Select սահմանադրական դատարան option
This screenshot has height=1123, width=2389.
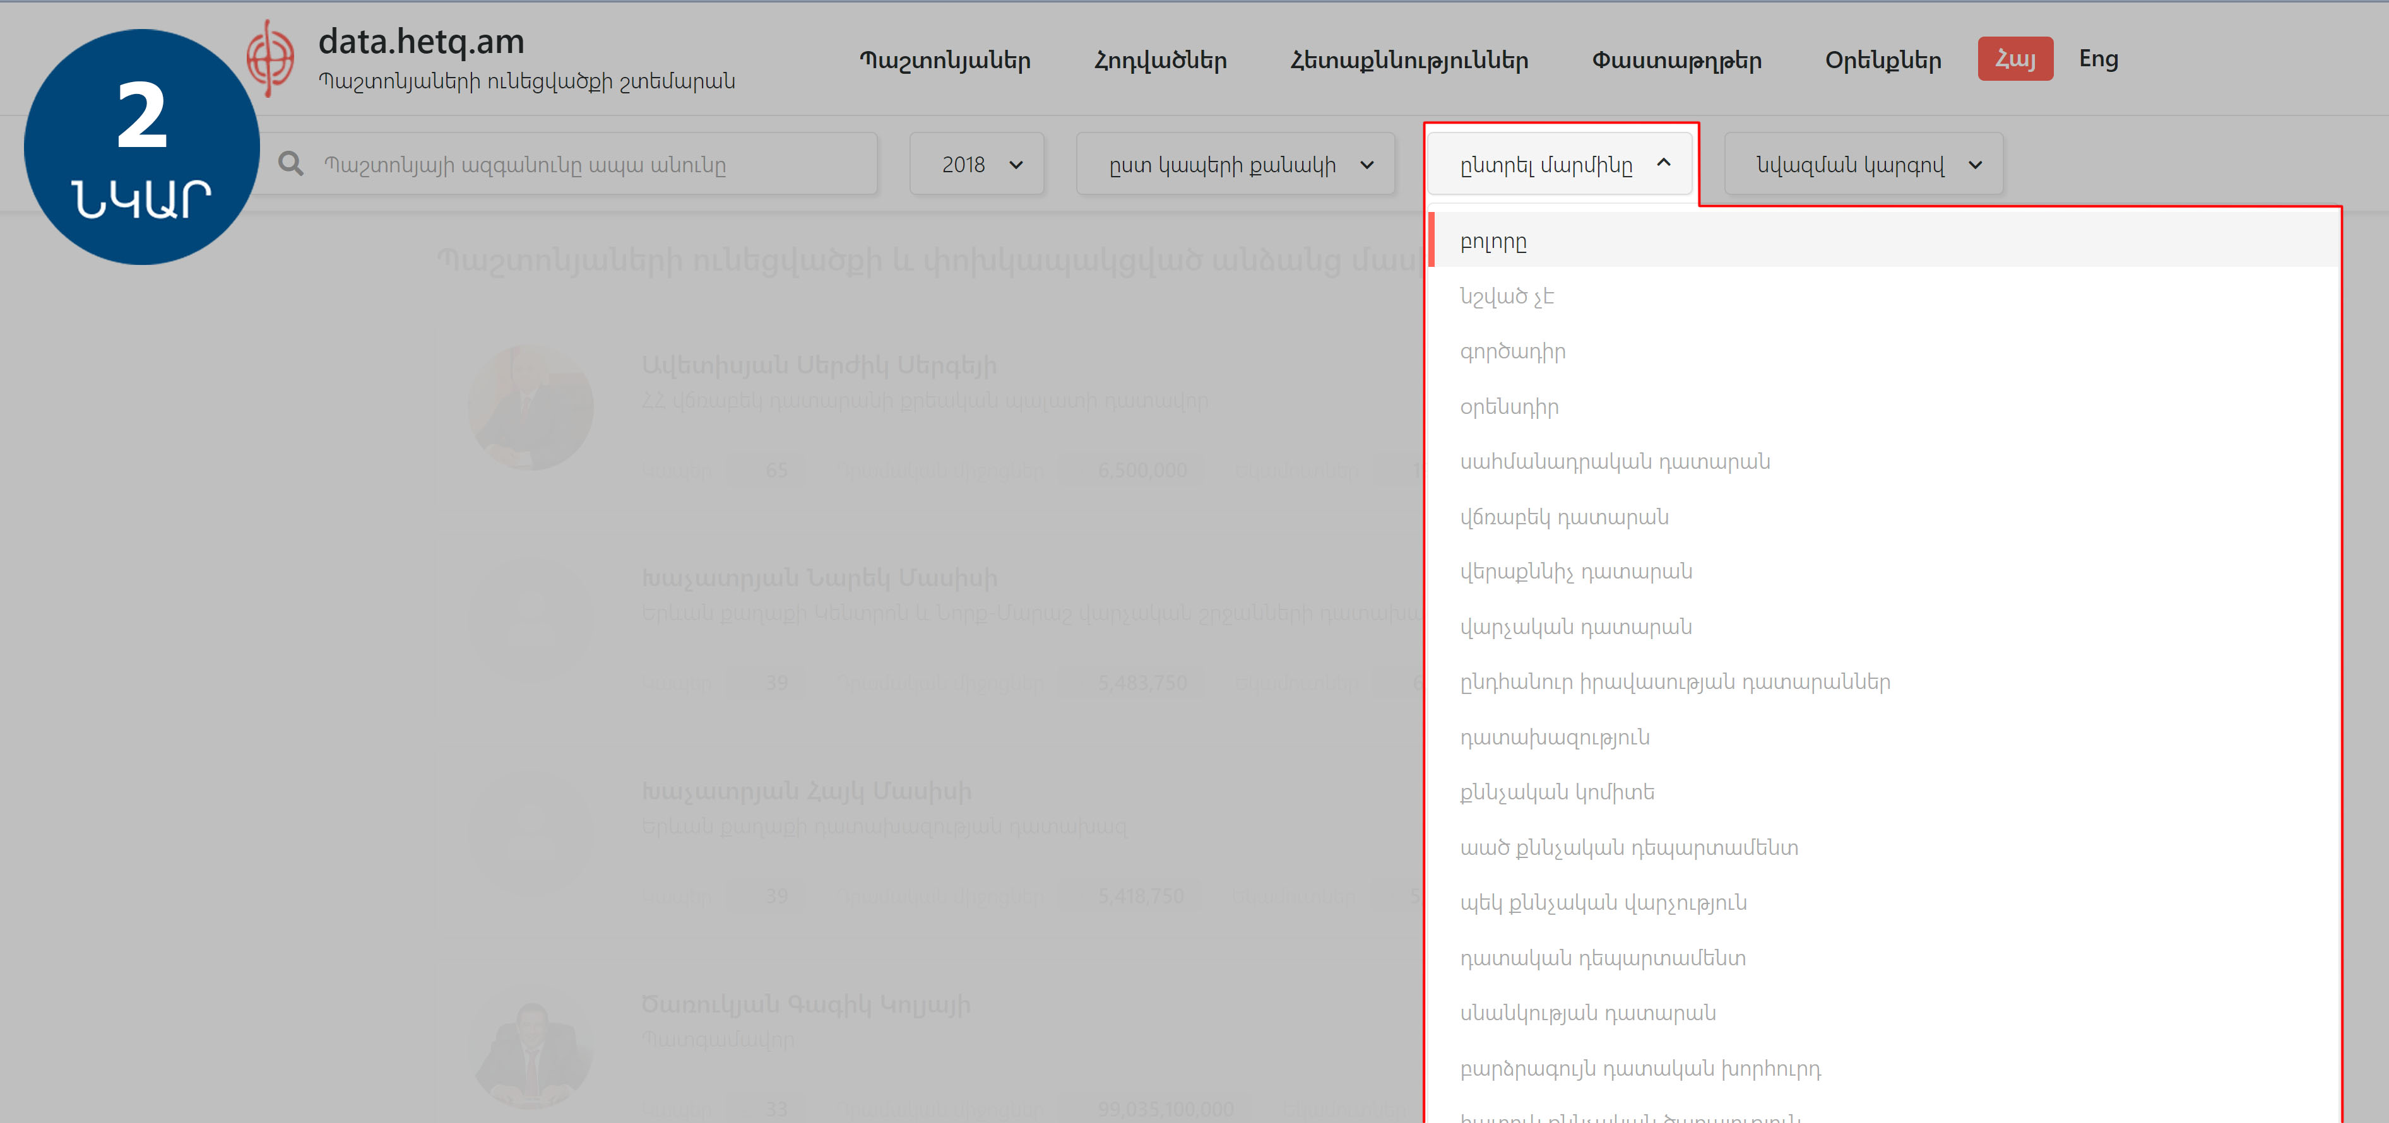click(1883, 462)
